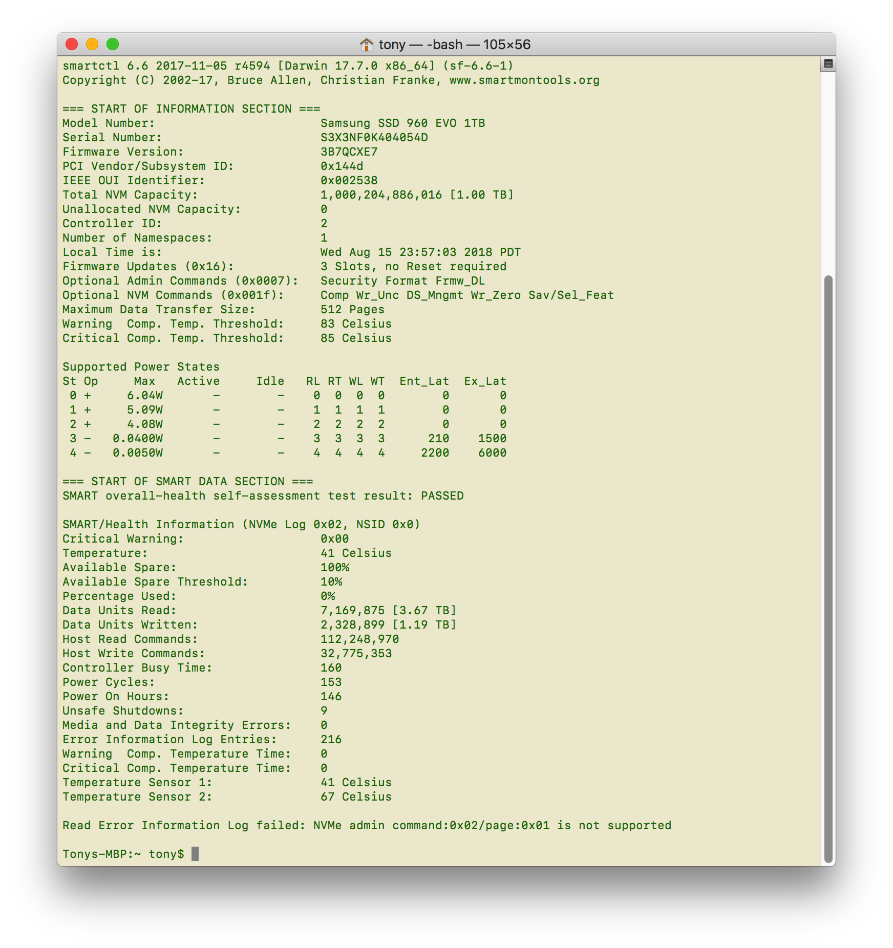This screenshot has width=893, height=948.
Task: Zoom the Terminal window with green button
Action: pyautogui.click(x=113, y=45)
